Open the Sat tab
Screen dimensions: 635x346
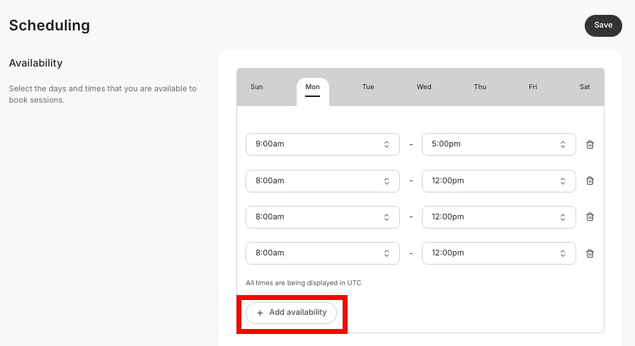584,87
